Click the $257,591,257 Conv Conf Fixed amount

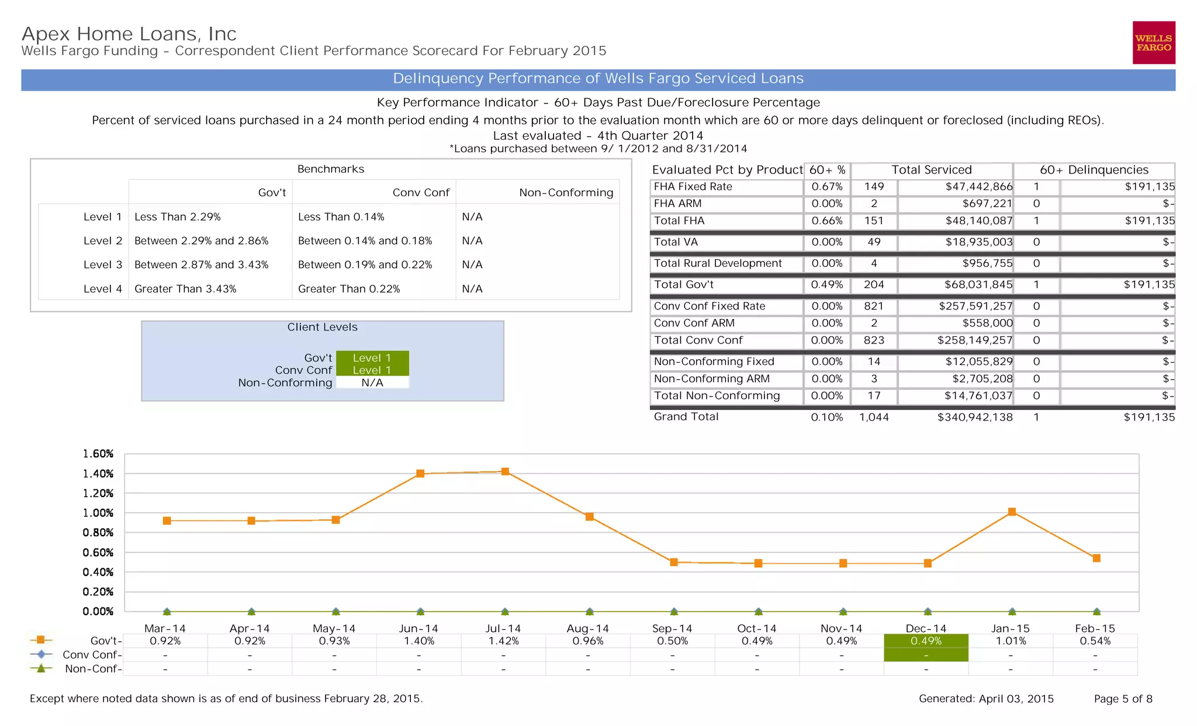pos(975,306)
